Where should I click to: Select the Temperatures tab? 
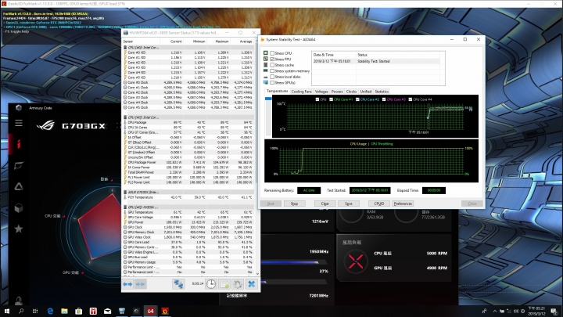[x=277, y=92]
